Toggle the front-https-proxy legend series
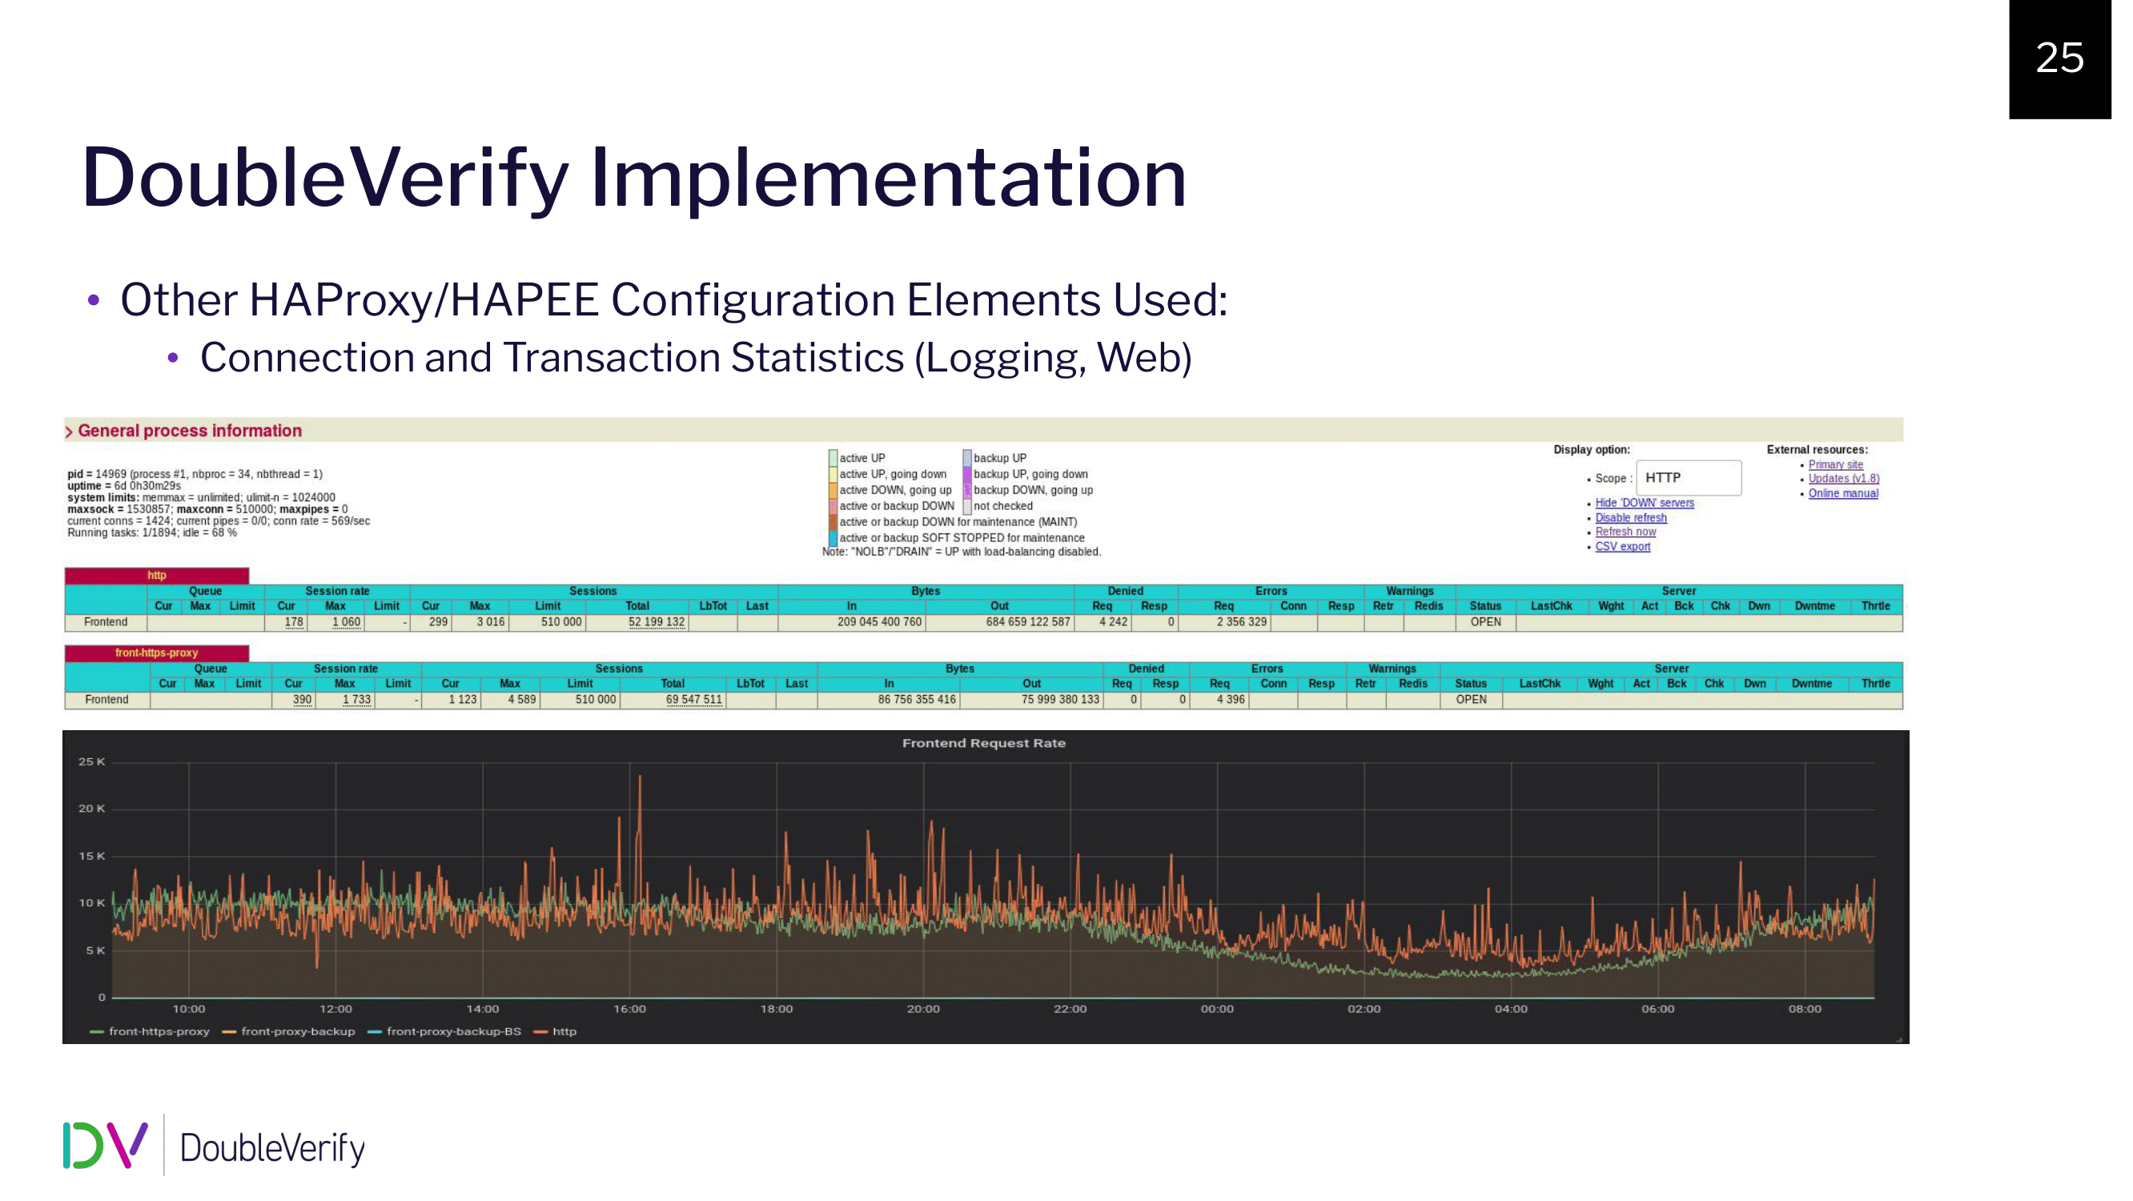 (150, 1032)
